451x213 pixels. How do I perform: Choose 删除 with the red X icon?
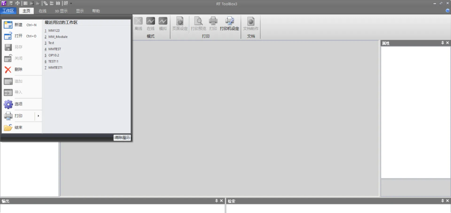(x=22, y=70)
